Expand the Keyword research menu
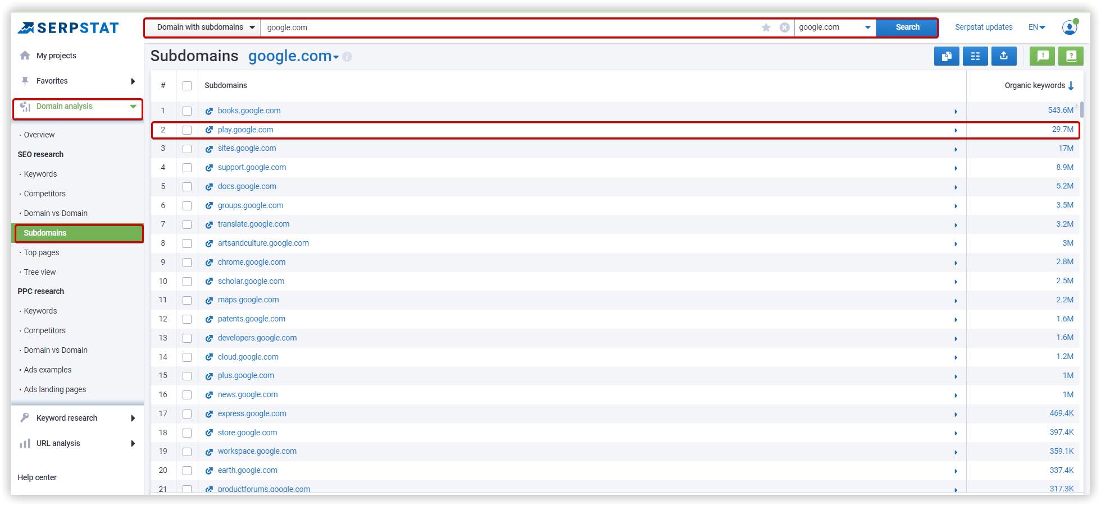Image resolution: width=1101 pixels, height=506 pixels. [133, 418]
